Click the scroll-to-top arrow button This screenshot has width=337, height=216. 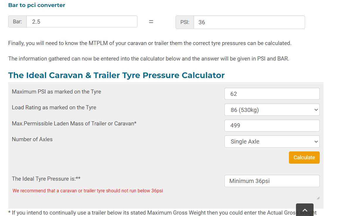[305, 210]
